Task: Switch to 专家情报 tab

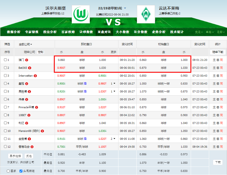Action: click(32, 32)
